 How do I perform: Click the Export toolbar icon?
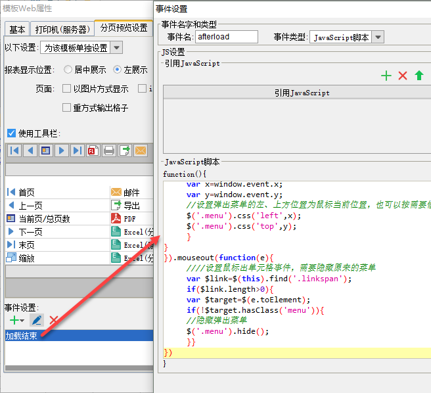tap(125, 150)
